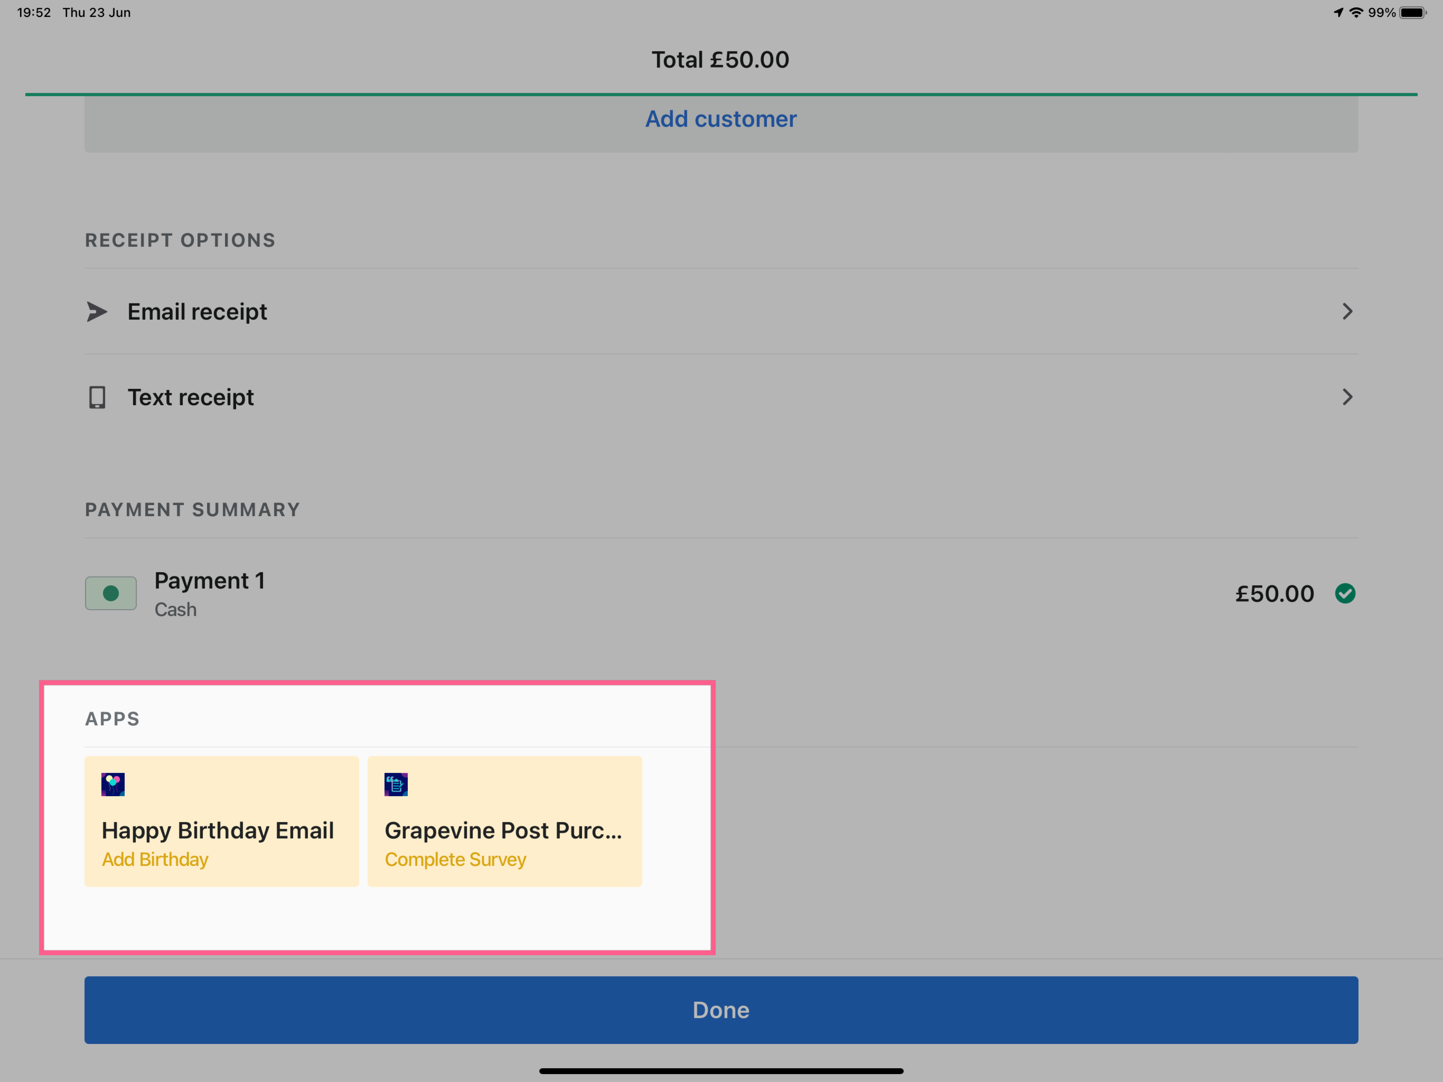Tap the Complete Survey link

point(455,860)
